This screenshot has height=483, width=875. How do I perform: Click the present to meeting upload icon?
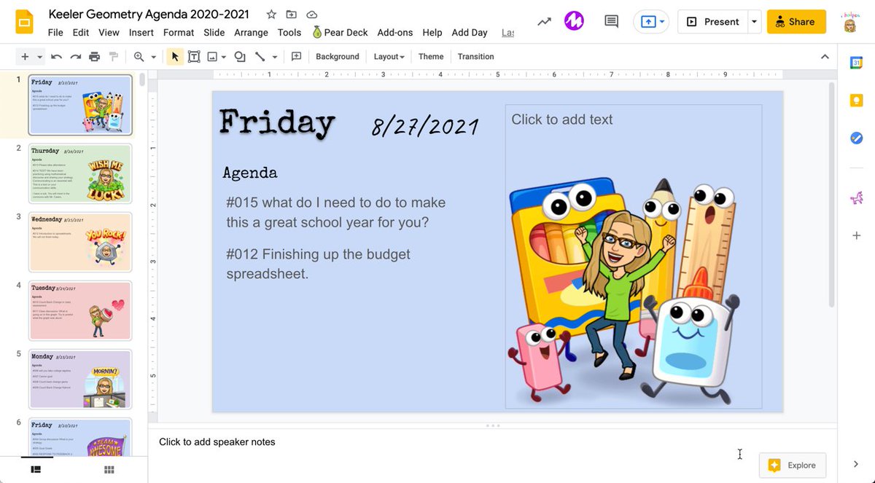(x=648, y=22)
